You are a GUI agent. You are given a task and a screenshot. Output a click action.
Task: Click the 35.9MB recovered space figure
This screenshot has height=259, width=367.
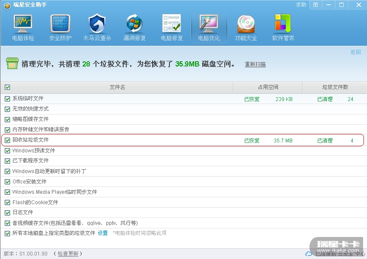click(187, 64)
